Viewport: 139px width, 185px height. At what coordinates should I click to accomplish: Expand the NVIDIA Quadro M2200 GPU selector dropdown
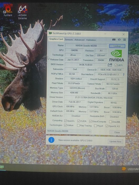pyautogui.click(x=69, y=131)
